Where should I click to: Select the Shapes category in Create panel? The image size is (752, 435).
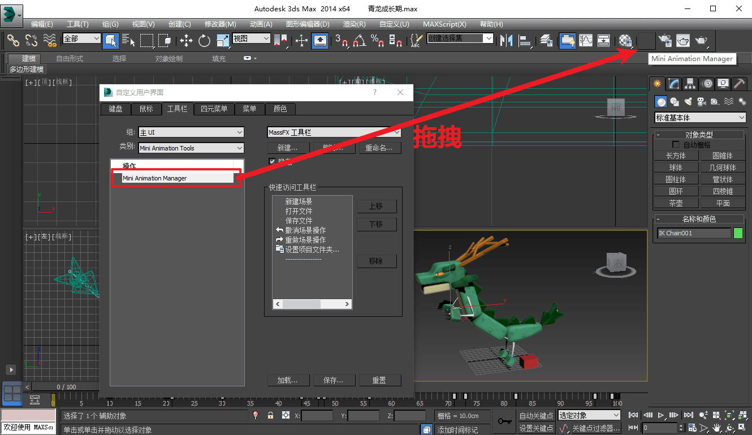coord(675,102)
